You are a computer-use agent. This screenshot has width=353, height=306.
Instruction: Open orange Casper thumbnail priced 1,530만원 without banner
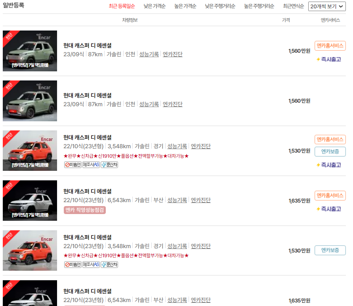click(30, 251)
